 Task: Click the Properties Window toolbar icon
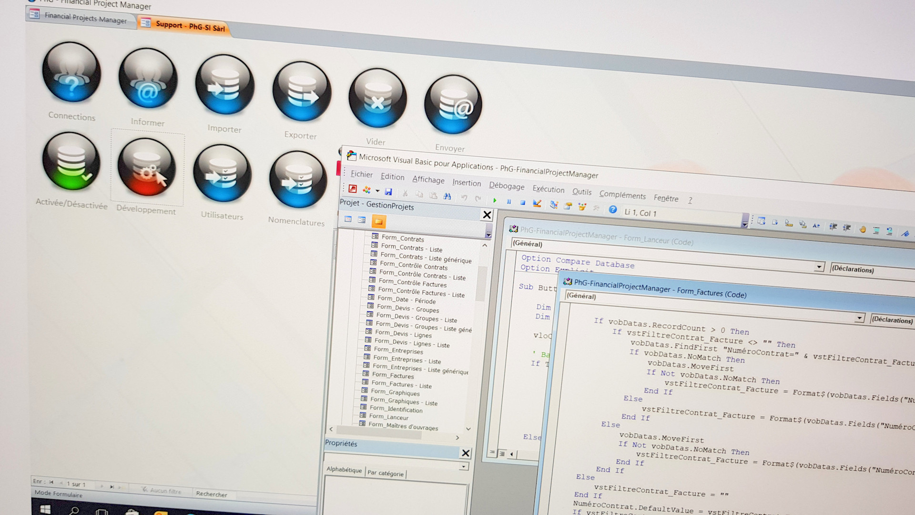(x=568, y=206)
